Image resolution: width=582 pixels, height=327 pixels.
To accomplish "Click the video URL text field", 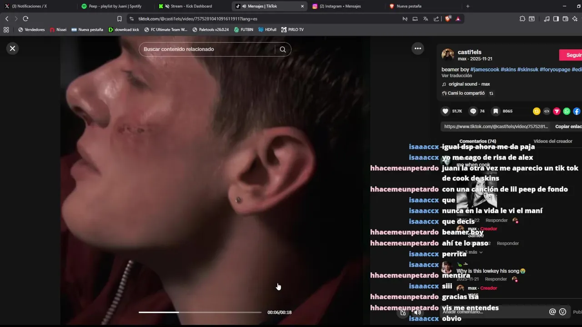I will 496,126.
